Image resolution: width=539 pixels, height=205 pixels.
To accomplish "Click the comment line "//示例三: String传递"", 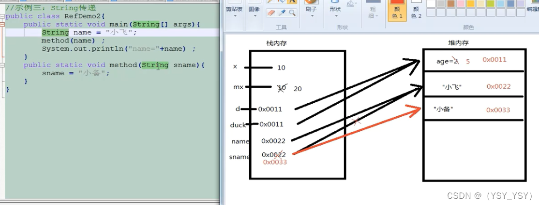I will click(51, 8).
